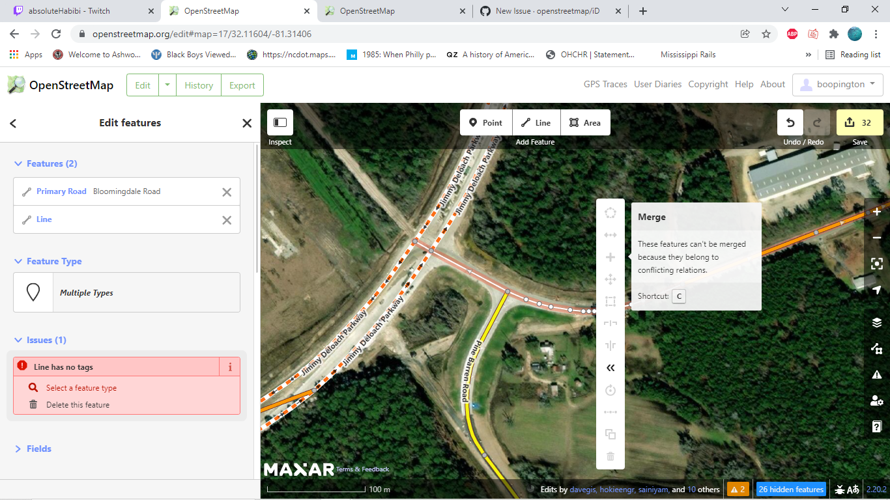The width and height of the screenshot is (890, 500).
Task: Click the Square corners operation icon
Action: [x=610, y=301]
